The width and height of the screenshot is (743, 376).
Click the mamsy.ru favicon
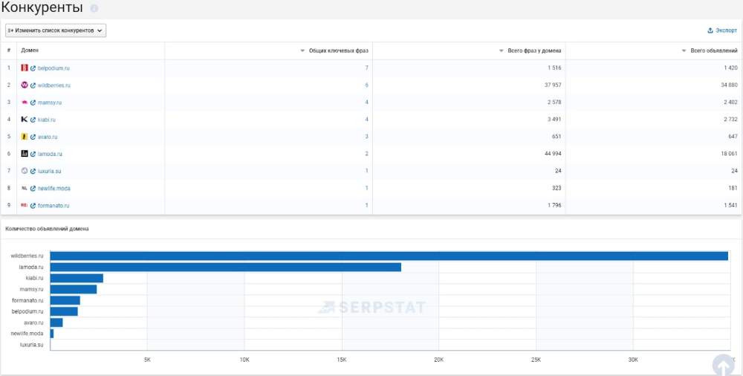tap(25, 103)
